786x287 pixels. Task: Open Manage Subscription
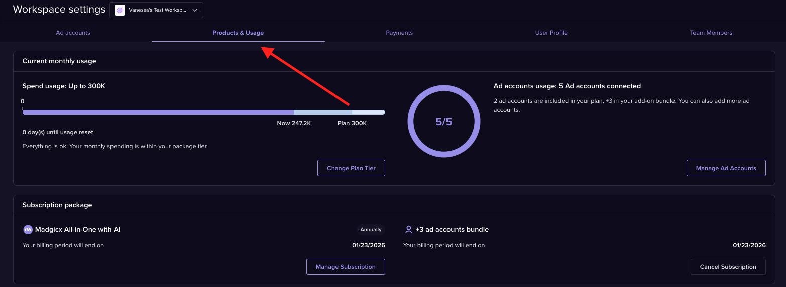click(x=346, y=267)
